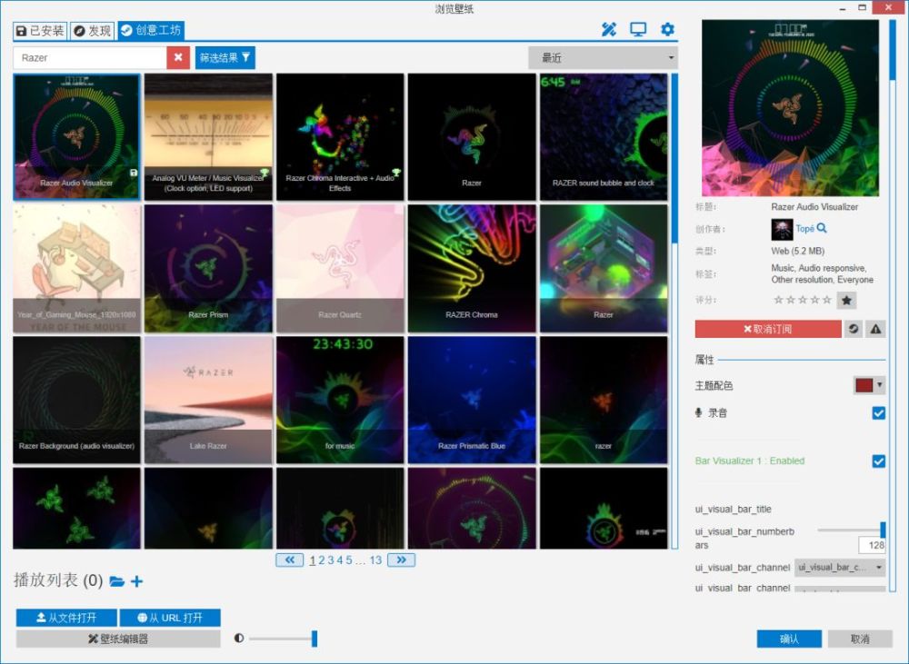Click the contrast icon near bottom slider

pos(239,638)
